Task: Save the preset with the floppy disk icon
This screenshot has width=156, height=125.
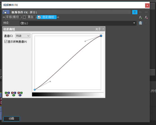Action: pos(141,23)
